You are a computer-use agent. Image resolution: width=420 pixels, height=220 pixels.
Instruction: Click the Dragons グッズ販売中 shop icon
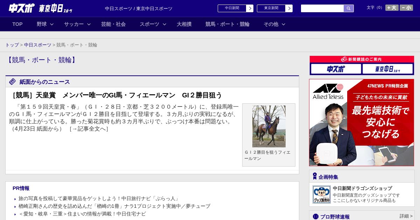pyautogui.click(x=322, y=195)
